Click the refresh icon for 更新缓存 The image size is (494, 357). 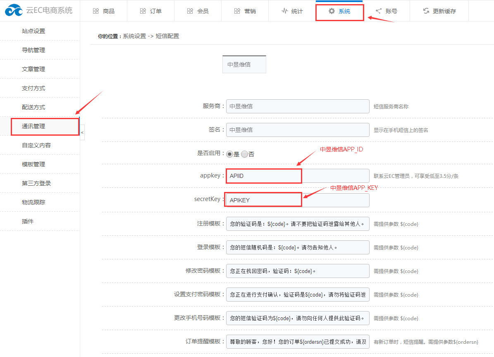(426, 11)
